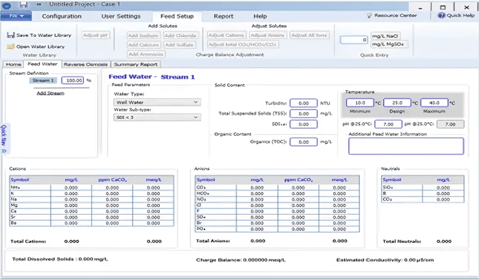Click the Add Sulfate button

[180, 45]
